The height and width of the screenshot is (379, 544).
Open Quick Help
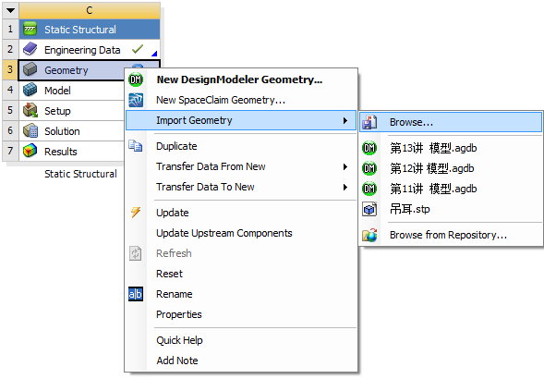(241, 340)
